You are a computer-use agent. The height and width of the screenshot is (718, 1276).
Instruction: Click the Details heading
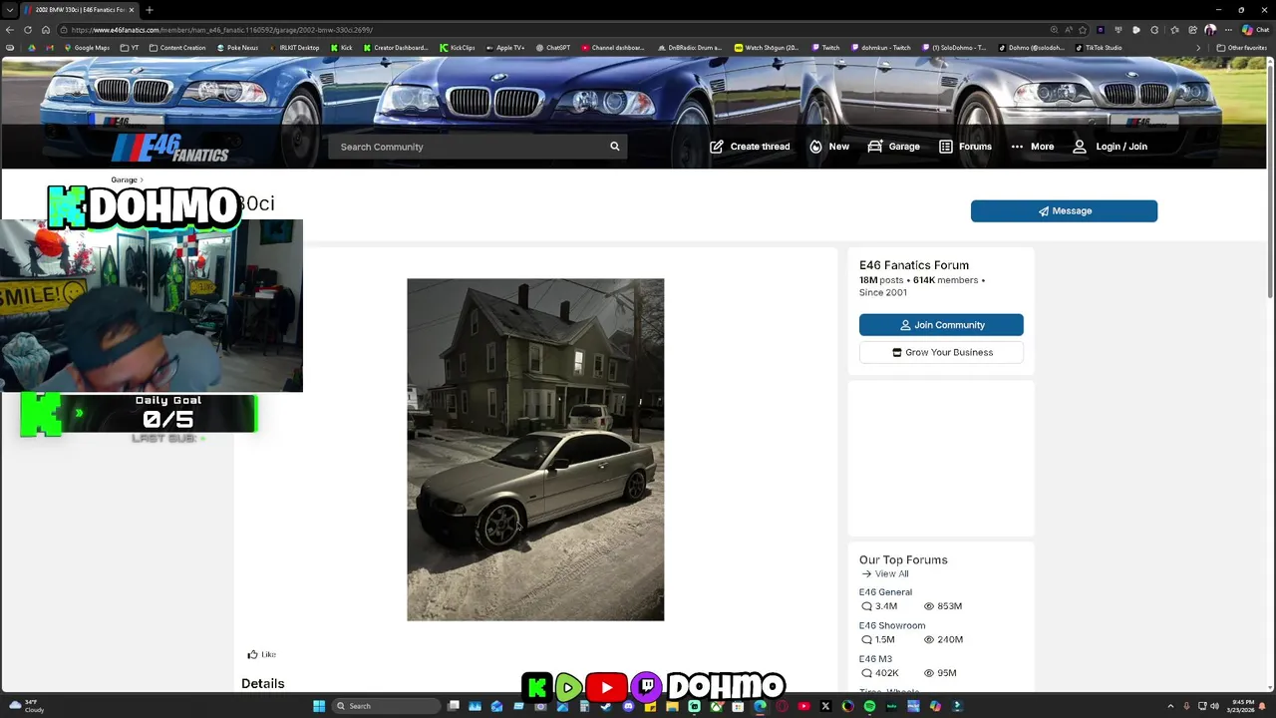[263, 683]
